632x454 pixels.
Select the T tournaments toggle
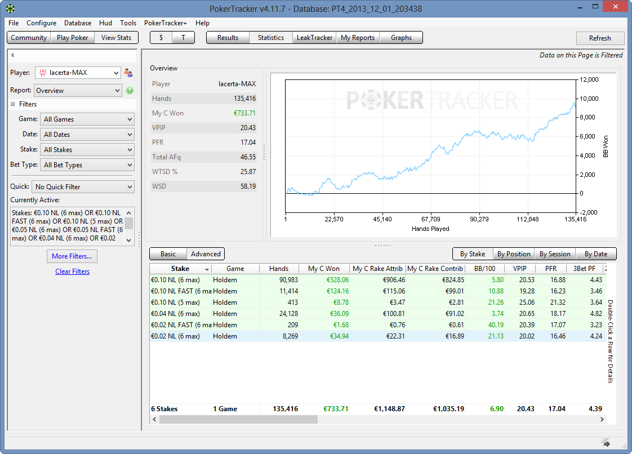184,38
